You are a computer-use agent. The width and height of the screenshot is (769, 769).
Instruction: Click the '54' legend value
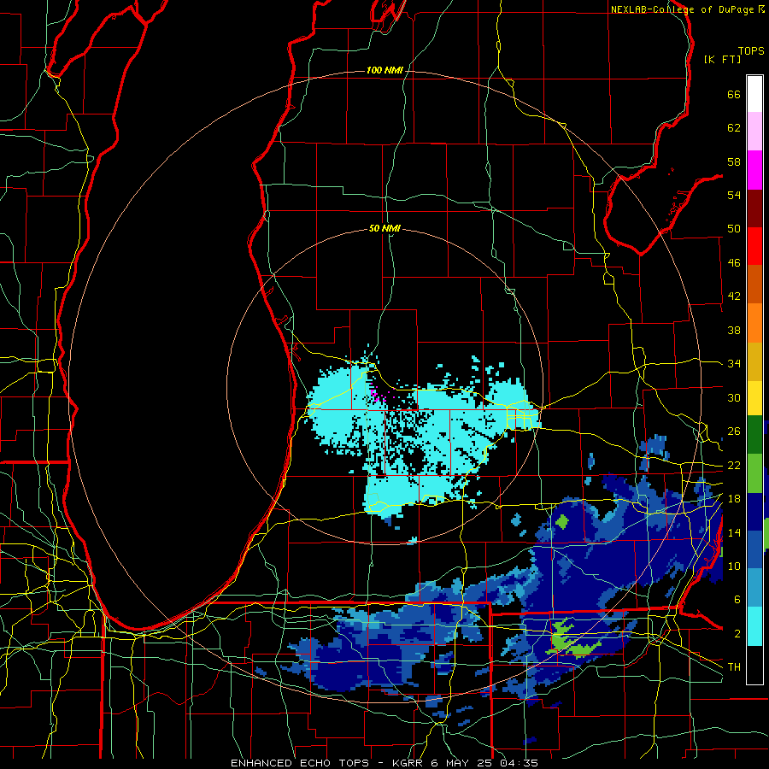[x=734, y=195]
